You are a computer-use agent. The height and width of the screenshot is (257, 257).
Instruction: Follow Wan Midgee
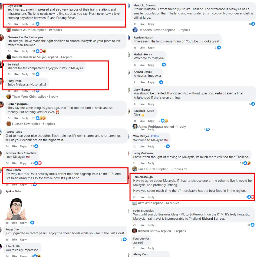tap(155, 136)
